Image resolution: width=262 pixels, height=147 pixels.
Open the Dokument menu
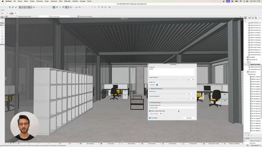40,1
